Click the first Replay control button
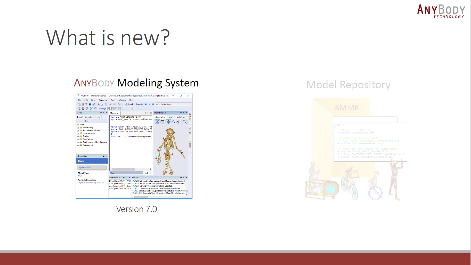The height and width of the screenshot is (265, 471). 109,109
